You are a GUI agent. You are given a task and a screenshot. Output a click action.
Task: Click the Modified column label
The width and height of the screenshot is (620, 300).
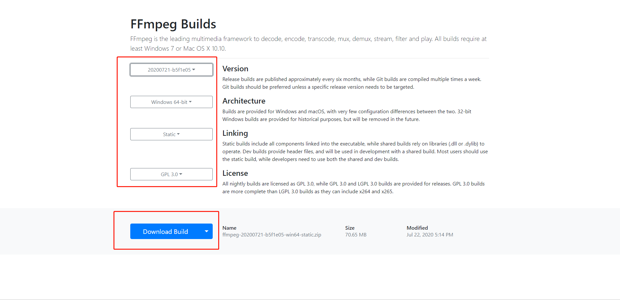(x=417, y=228)
